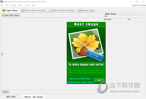
Task: Maximize the Neat Image window
Action: 137,2
